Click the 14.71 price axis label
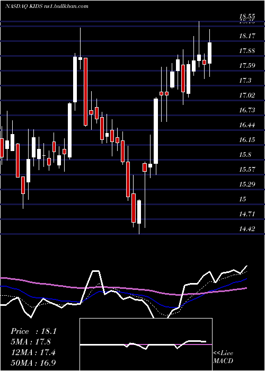Screen dimensions: 265x371 [x=247, y=214]
